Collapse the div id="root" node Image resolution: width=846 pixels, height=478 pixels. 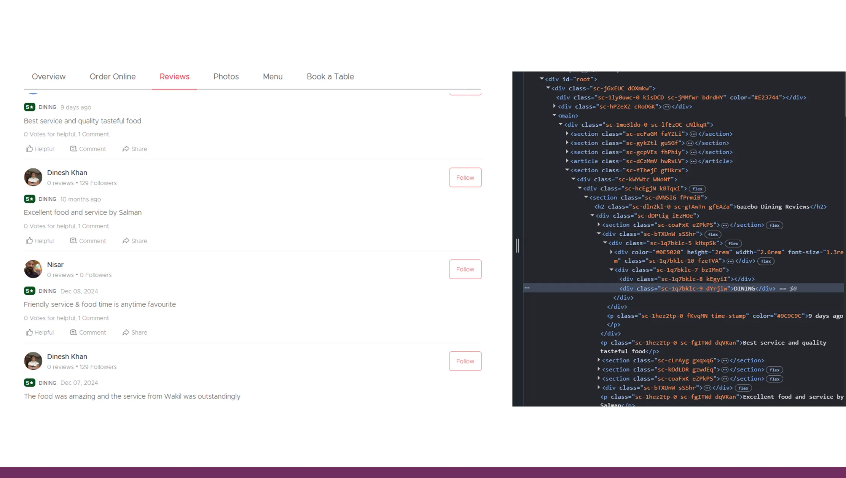542,79
